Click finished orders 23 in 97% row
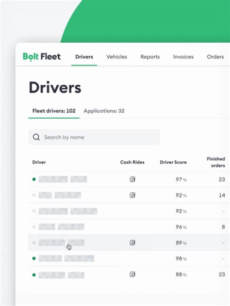The height and width of the screenshot is (306, 230). [222, 179]
